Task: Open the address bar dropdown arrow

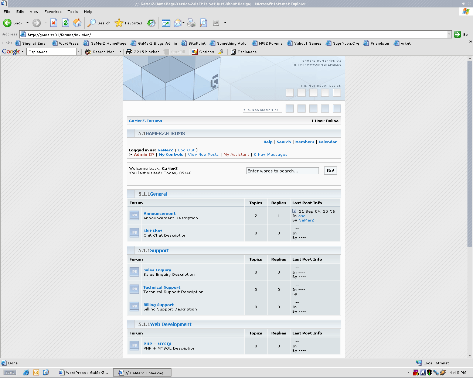Action: coord(449,34)
